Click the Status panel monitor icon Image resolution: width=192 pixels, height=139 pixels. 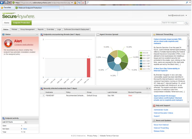click(x=4, y=35)
